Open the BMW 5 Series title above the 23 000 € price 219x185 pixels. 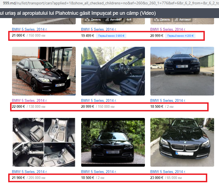pos(168,172)
